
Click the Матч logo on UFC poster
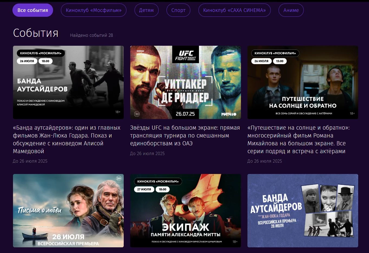(229, 114)
